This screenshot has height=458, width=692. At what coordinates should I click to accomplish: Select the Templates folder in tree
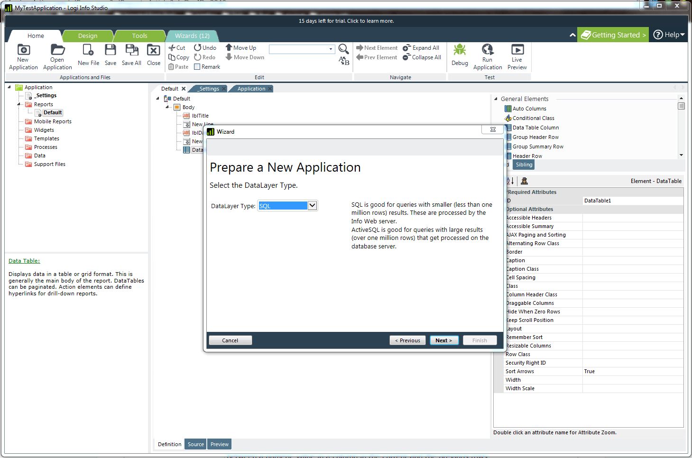(x=46, y=138)
